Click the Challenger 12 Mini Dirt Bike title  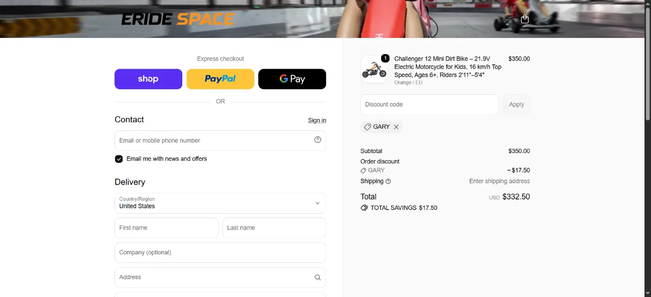[448, 67]
